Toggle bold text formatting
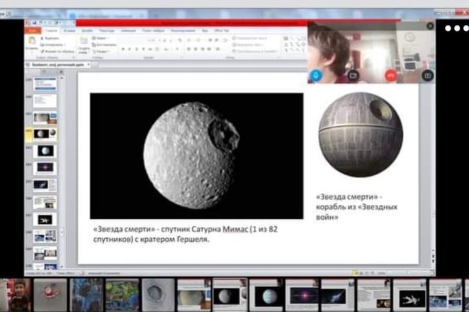Viewport: 469px width, 312px height. pos(123,49)
